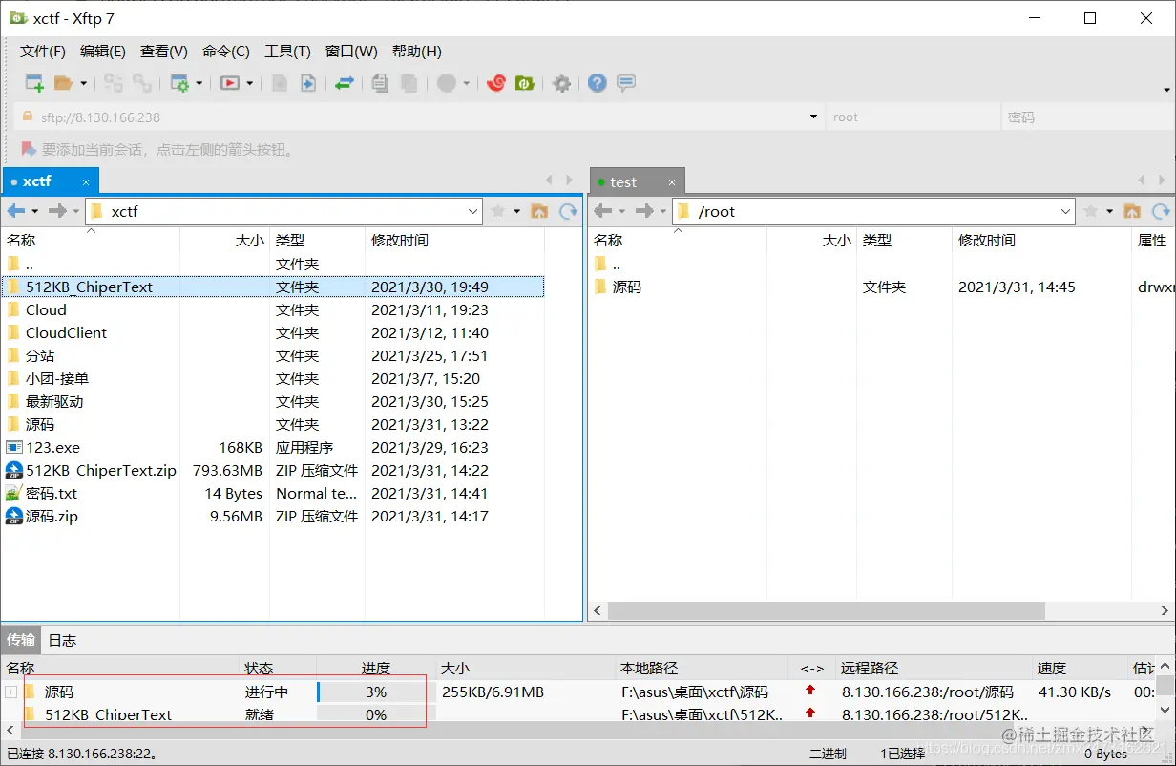Expand /root path combo box dropdown

pyautogui.click(x=1066, y=211)
